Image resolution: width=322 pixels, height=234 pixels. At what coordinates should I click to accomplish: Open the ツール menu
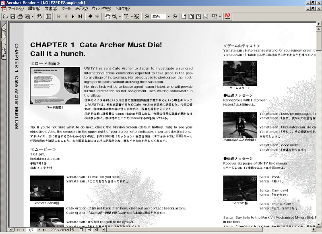point(66,8)
